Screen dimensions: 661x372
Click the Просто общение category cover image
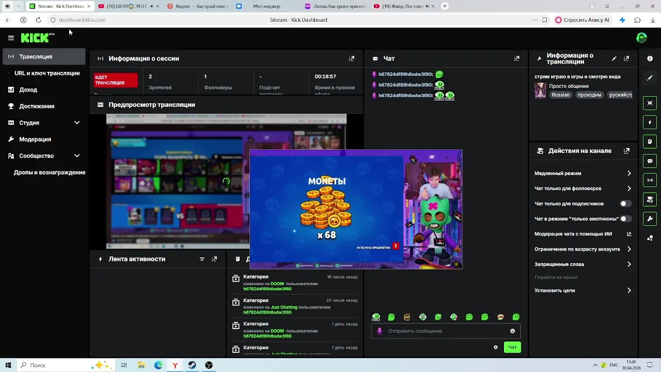tap(540, 90)
